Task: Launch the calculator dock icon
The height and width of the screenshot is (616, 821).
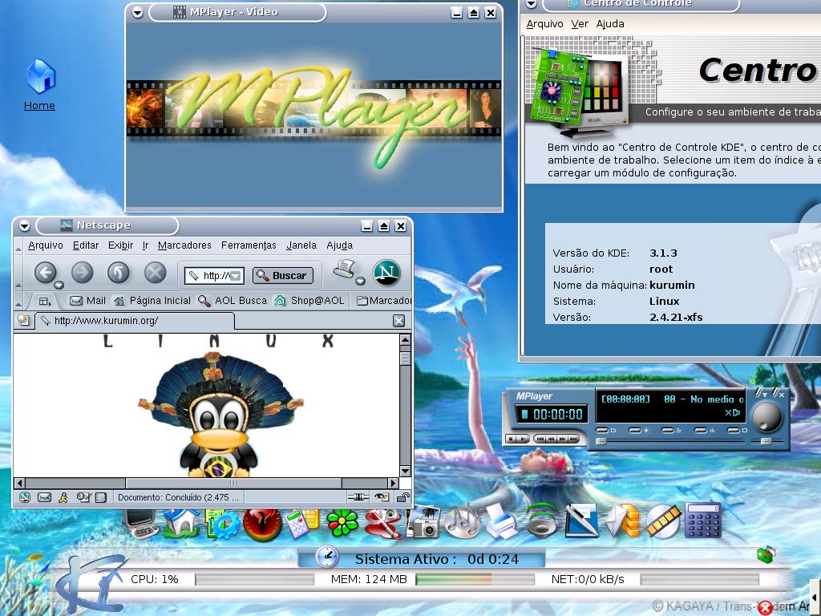Action: pos(702,520)
